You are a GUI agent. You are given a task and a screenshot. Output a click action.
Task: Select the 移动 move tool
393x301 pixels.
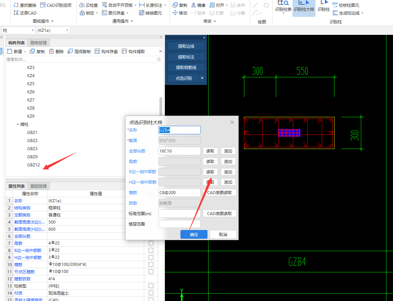coord(180,13)
